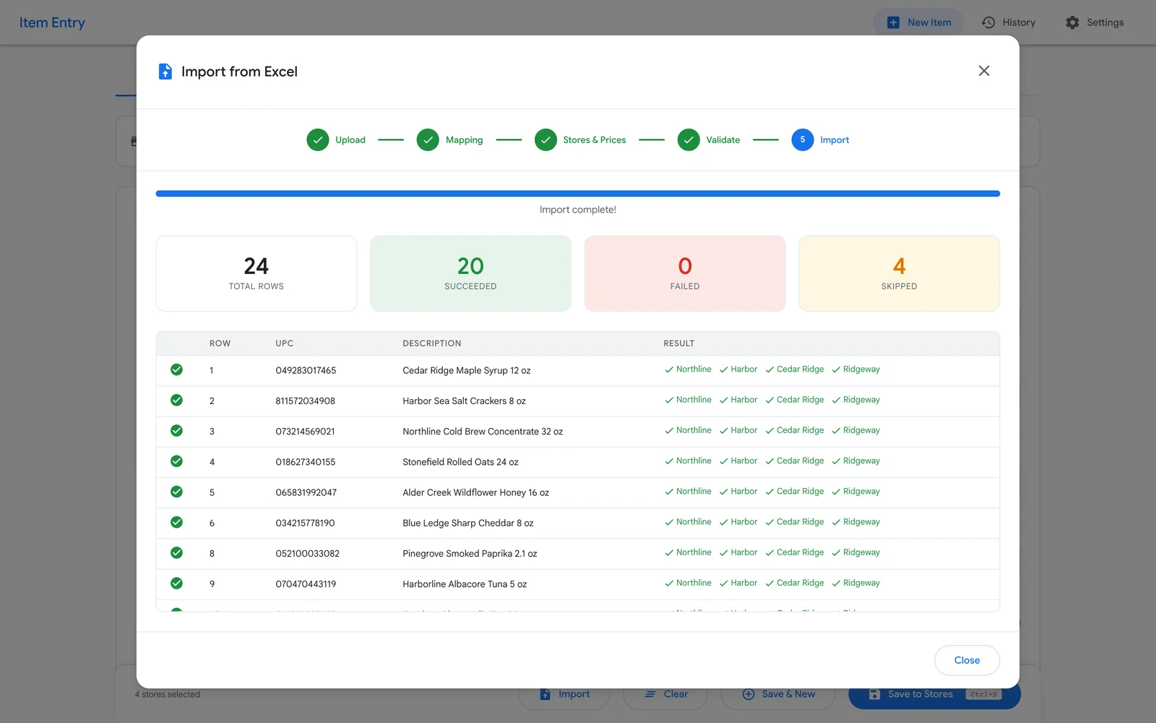Click the Stores & Prices step checkmark

545,140
